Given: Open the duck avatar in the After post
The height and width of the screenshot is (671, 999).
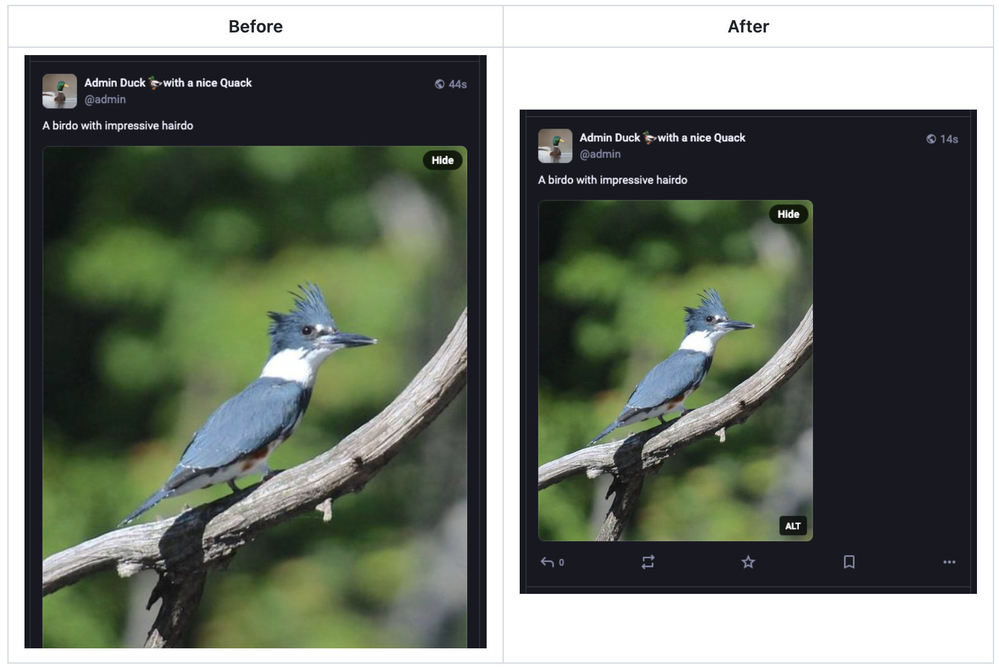Looking at the screenshot, I should point(555,146).
